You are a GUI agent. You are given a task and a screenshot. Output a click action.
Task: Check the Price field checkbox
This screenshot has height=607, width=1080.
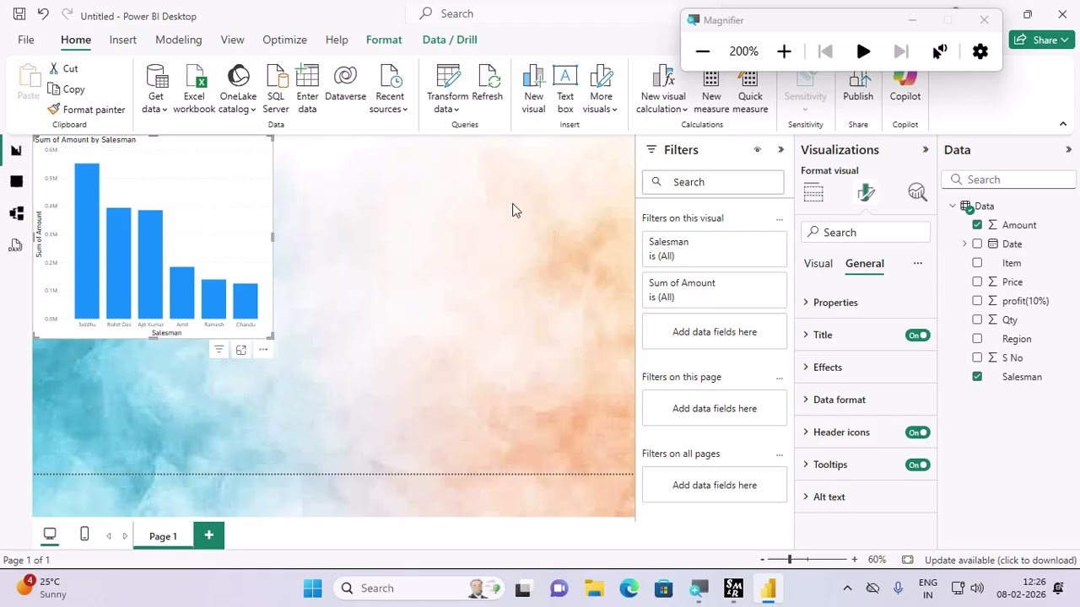coord(977,282)
